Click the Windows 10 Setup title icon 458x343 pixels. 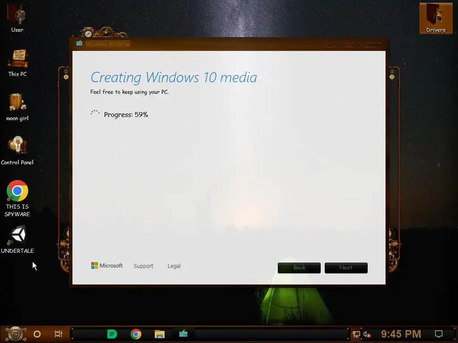(80, 44)
